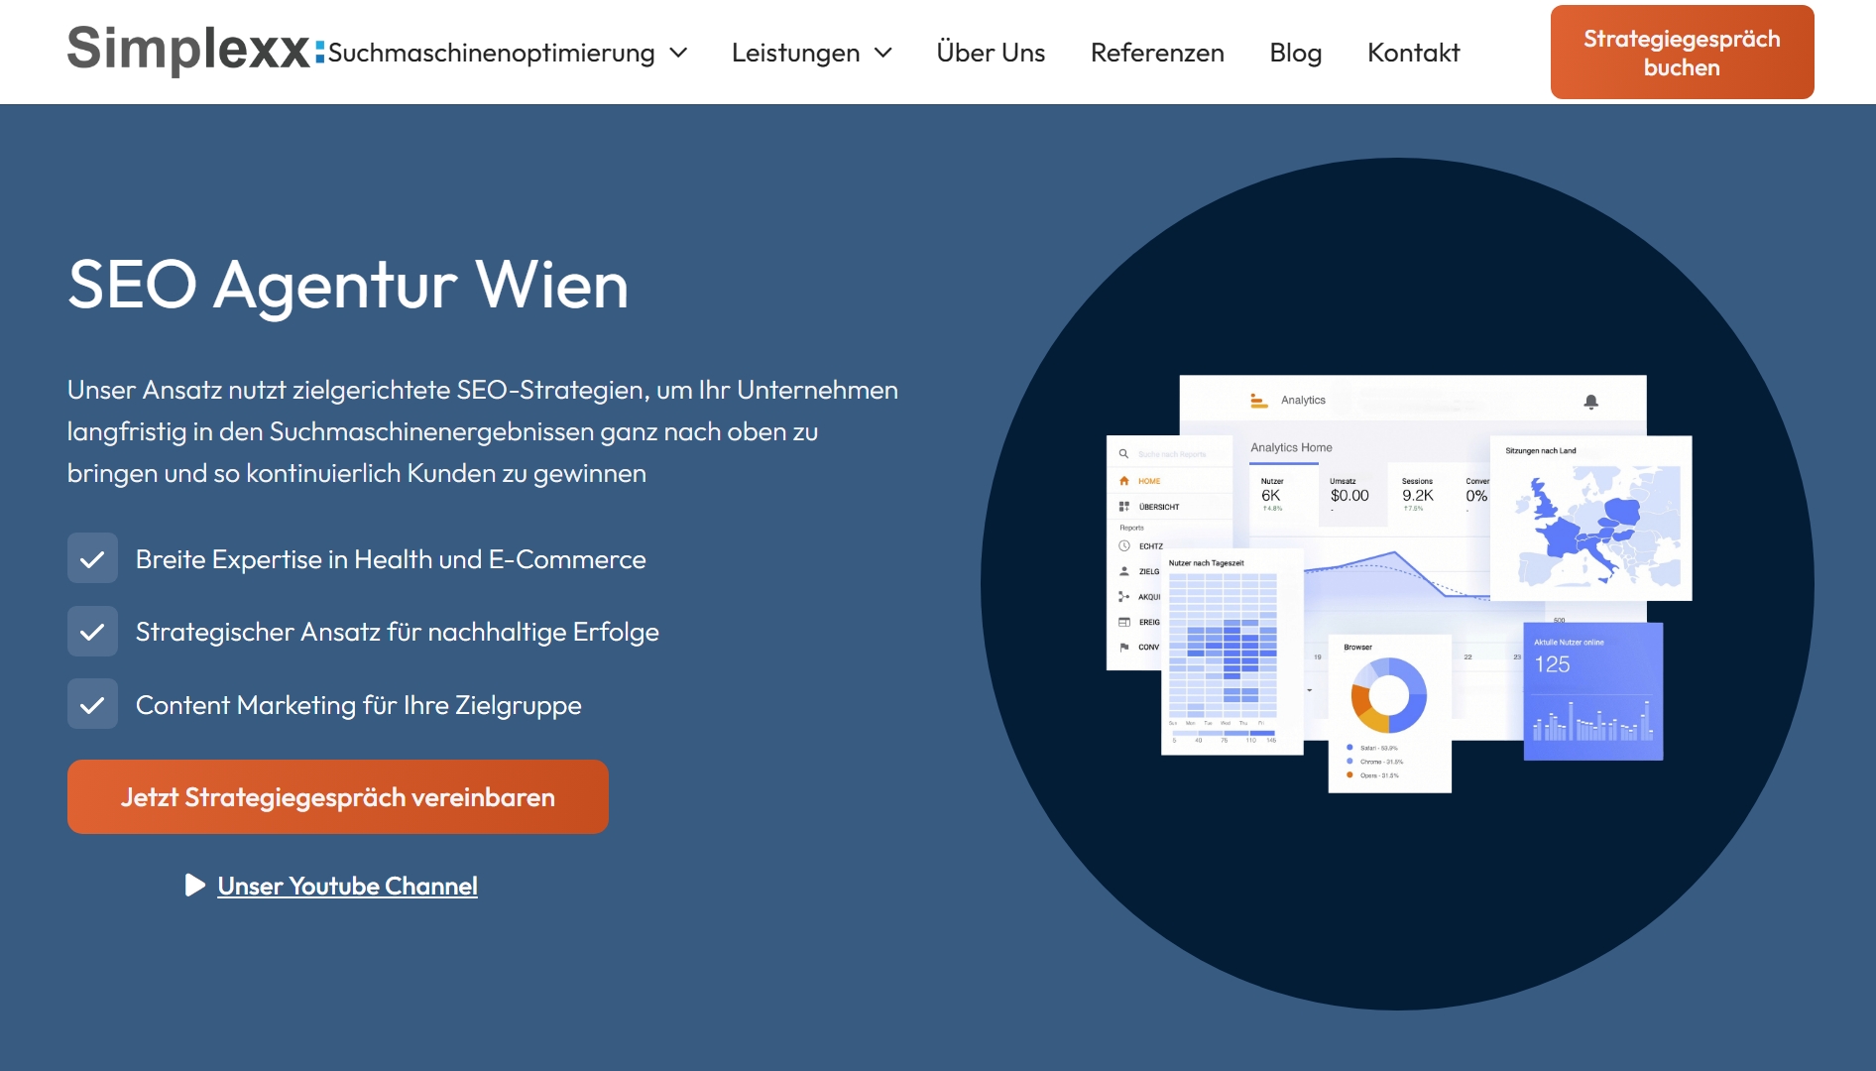Screen dimensions: 1876x1071
Task: Expand the Leistungen dropdown chevron
Action: click(883, 53)
